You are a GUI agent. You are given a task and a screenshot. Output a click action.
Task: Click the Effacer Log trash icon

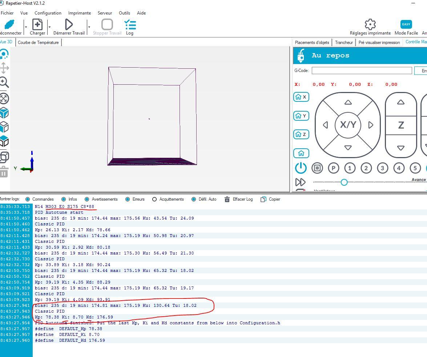227,200
